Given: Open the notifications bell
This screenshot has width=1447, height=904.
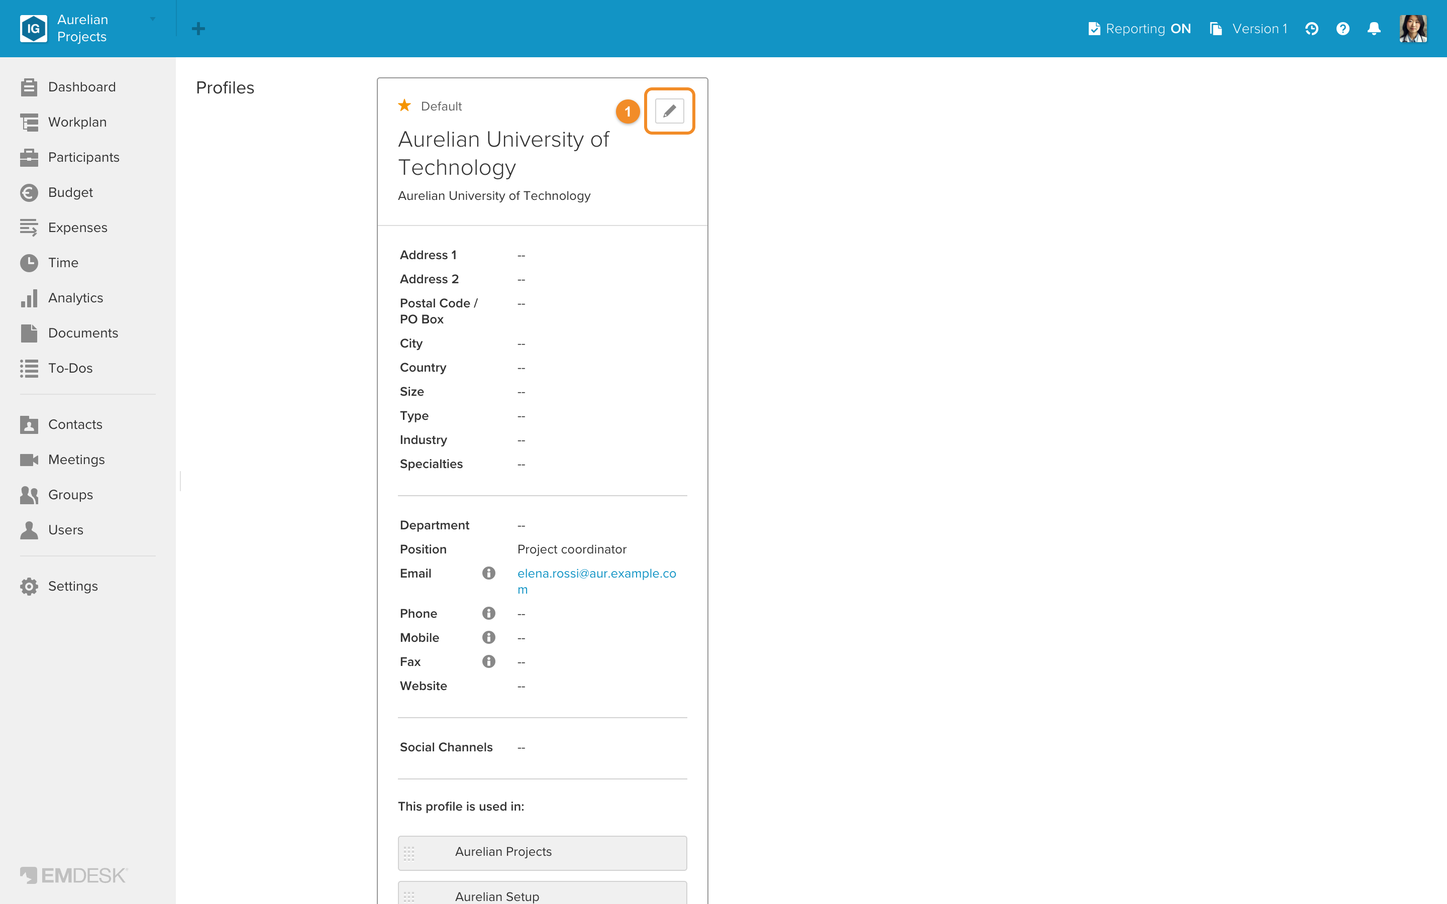Looking at the screenshot, I should point(1374,29).
